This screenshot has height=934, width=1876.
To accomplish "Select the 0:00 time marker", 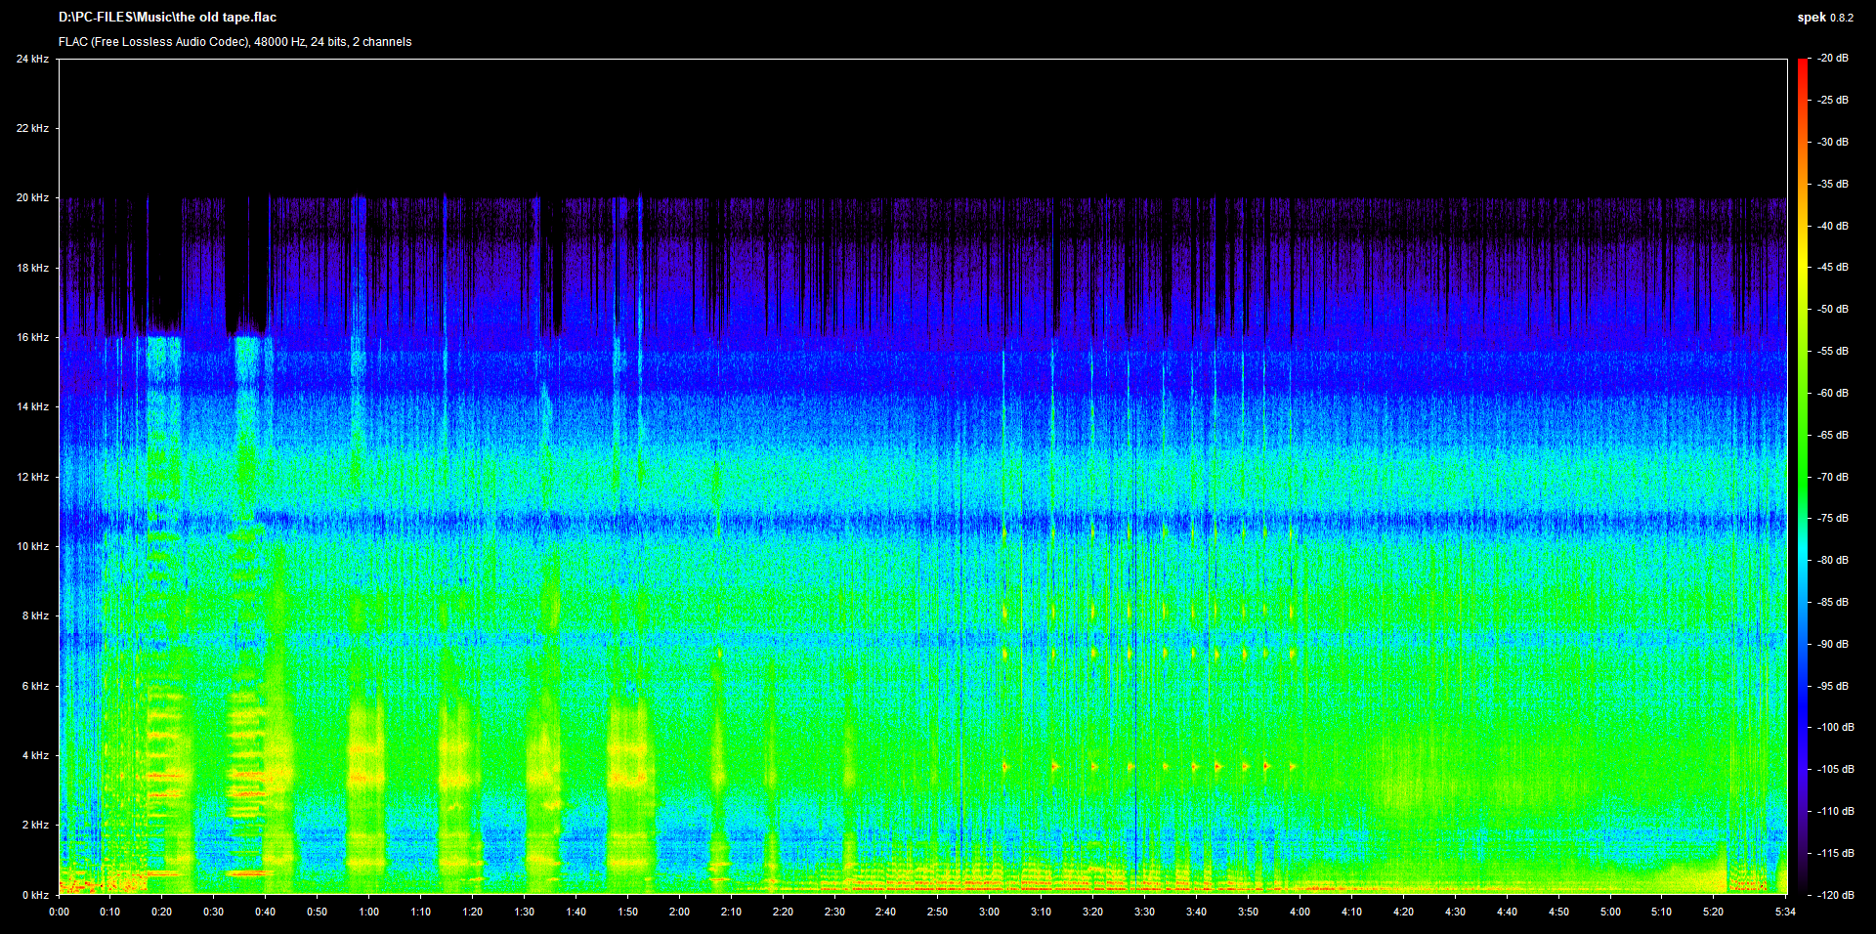I will coord(60,912).
